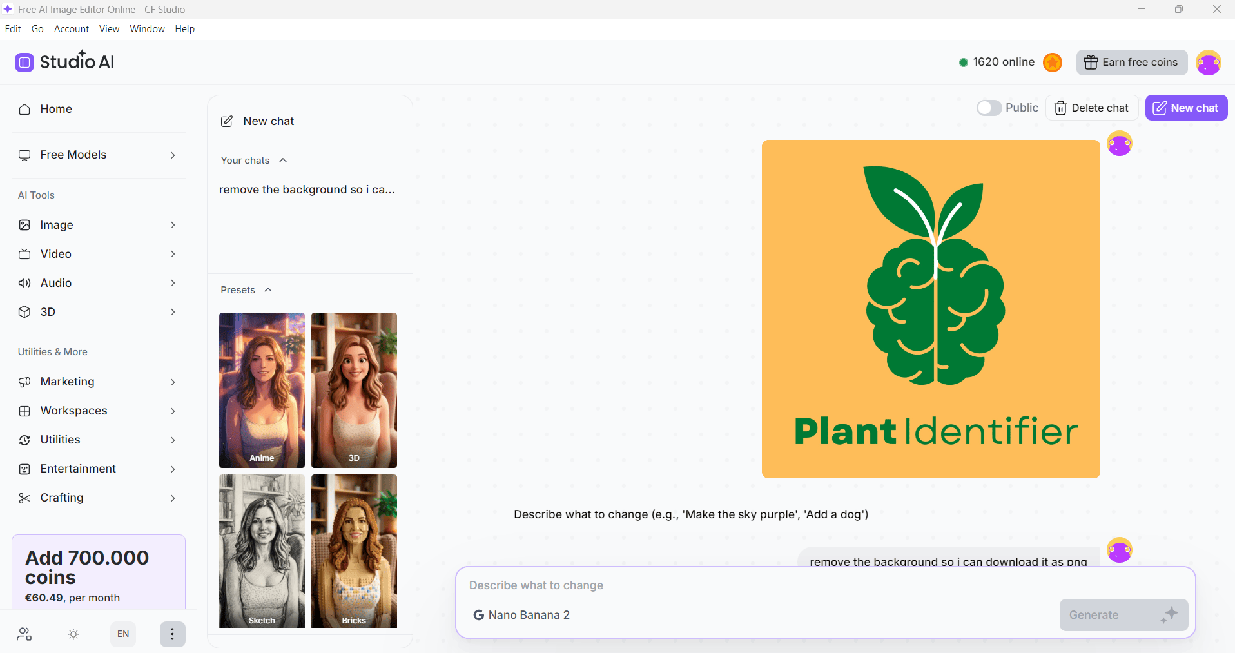The width and height of the screenshot is (1235, 653).
Task: Open the Home page icon
Action: coord(24,110)
